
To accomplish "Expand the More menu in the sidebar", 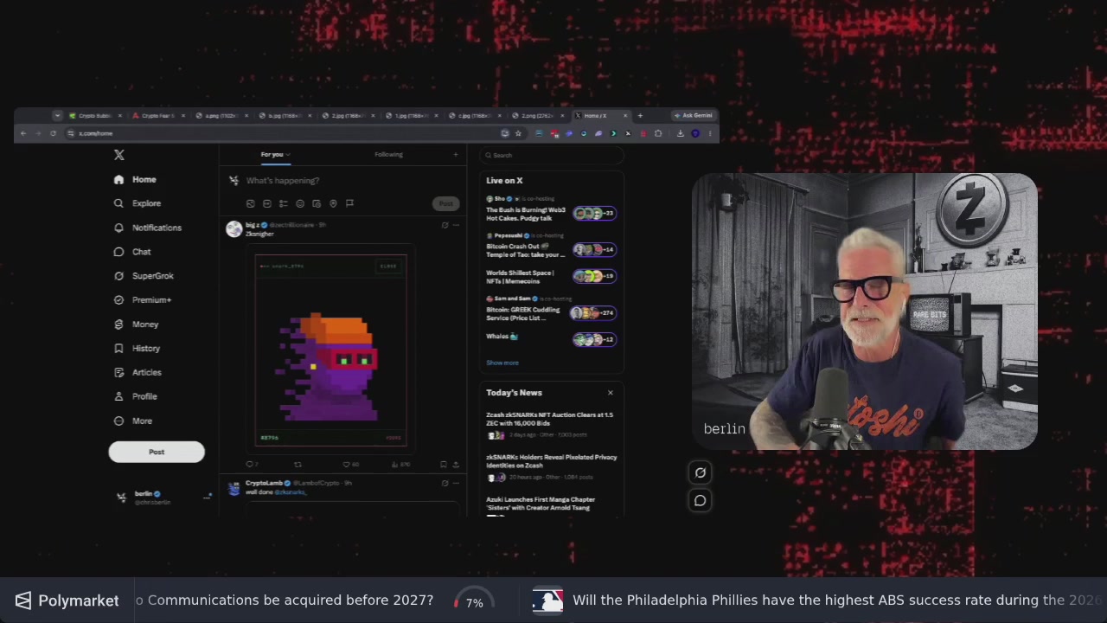I will pos(133,421).
